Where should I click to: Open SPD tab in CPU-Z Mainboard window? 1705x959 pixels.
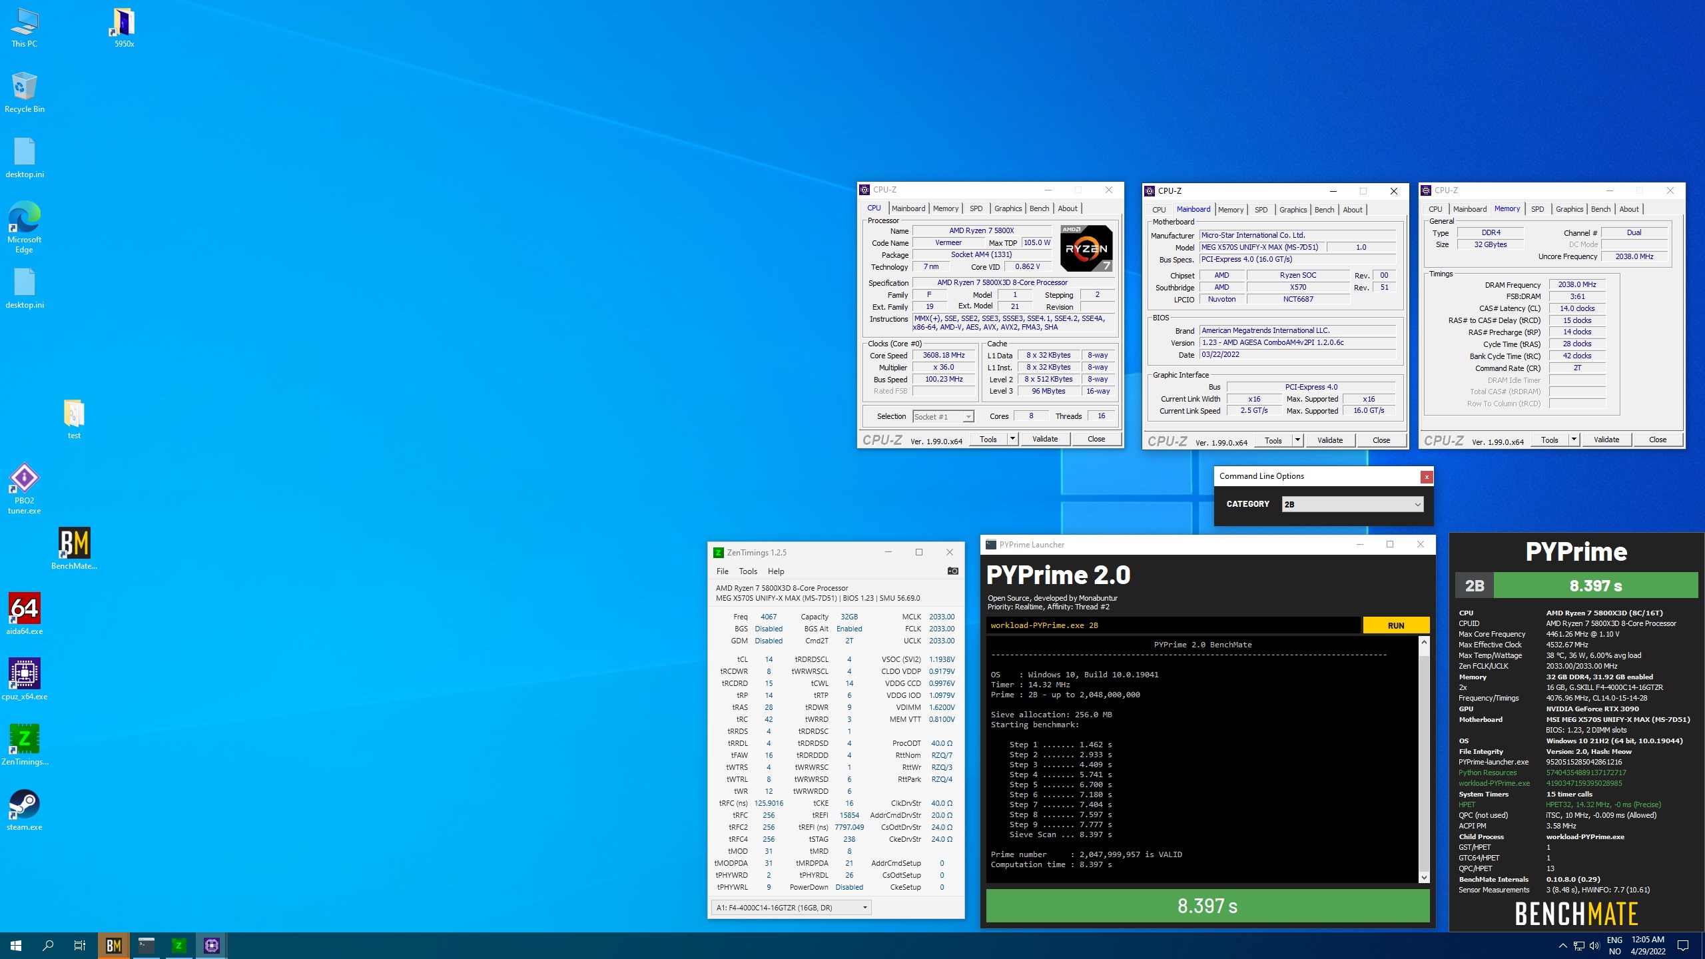(x=1261, y=210)
